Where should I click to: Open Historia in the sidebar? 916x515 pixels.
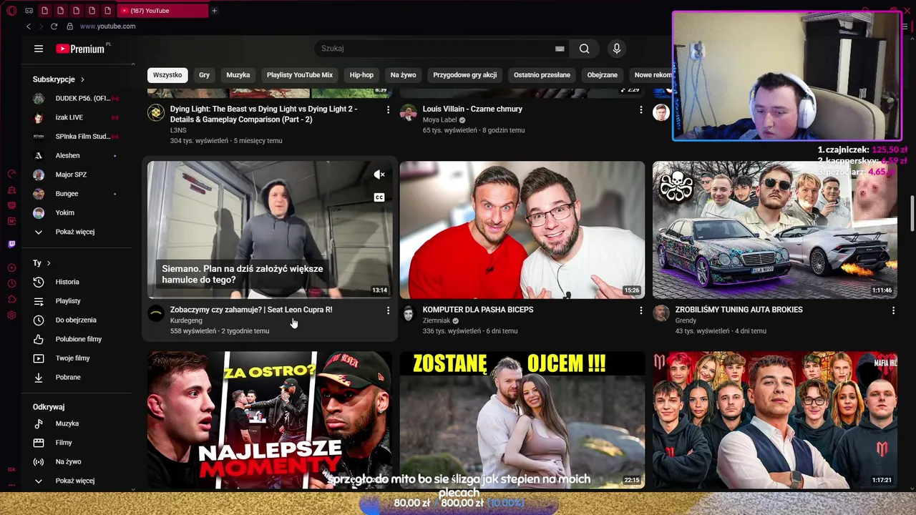coord(76,282)
